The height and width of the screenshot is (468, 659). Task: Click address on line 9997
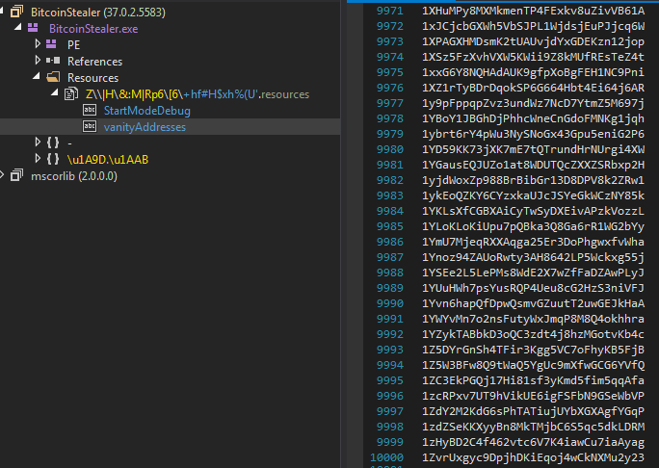533,411
